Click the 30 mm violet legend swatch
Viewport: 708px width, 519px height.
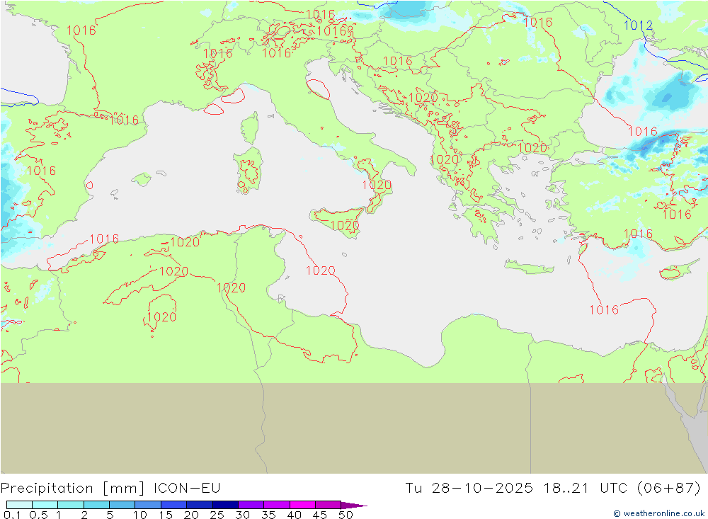251,505
